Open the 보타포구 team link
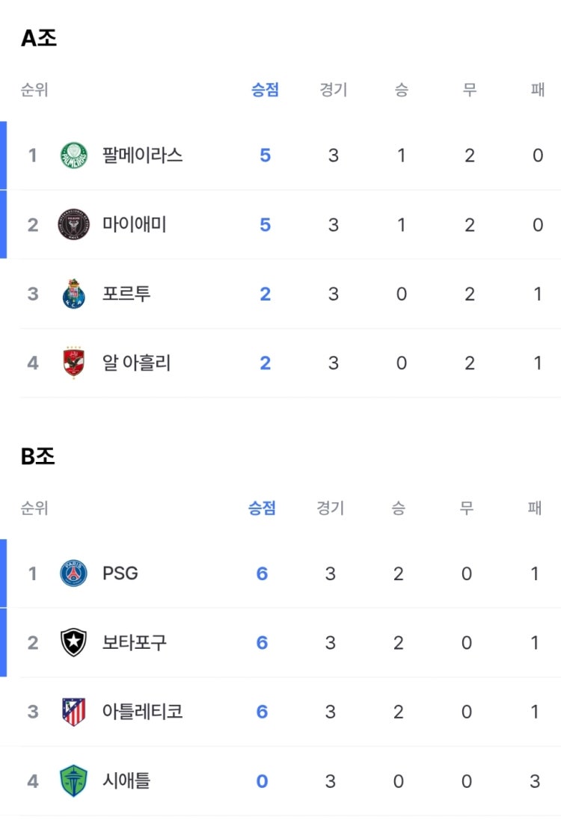The image size is (561, 838). tap(134, 642)
